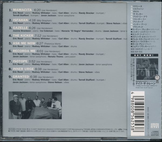
Task: Click the word 'percussion' under Recorda Me
Action: coord(70,57)
